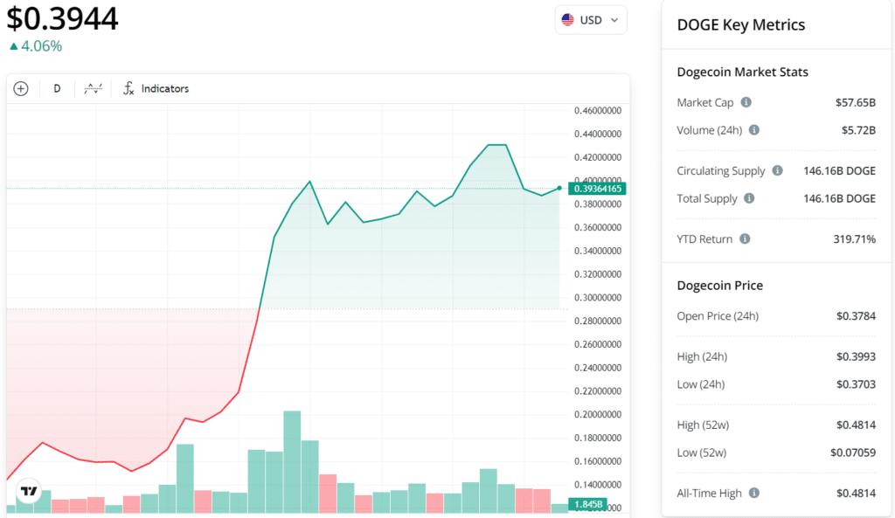Click the Circulating Supply info icon
The image size is (895, 518).
(777, 170)
